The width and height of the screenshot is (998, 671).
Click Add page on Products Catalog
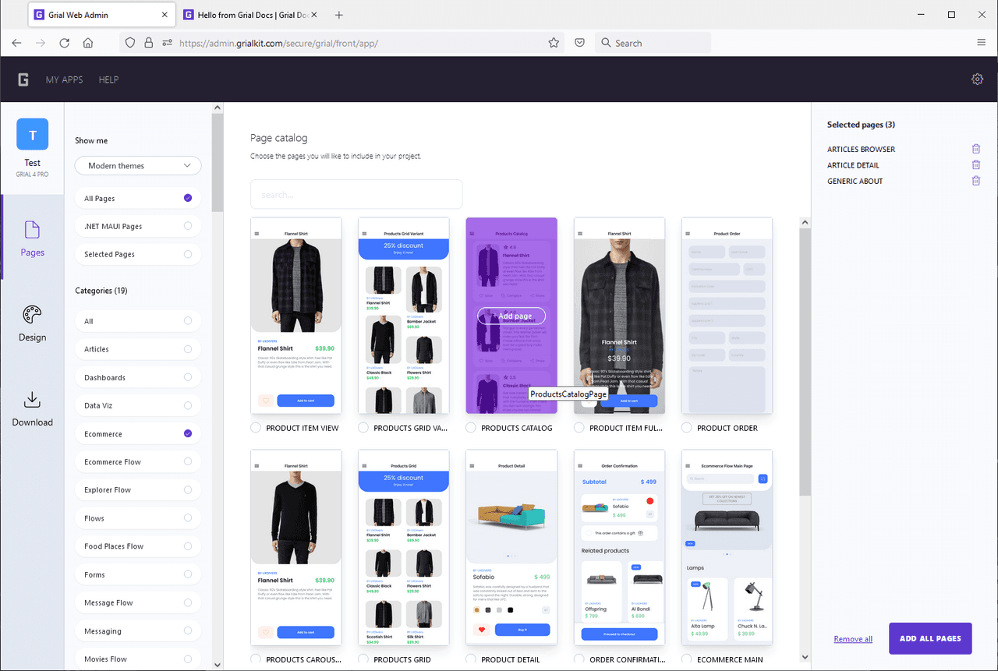point(511,316)
